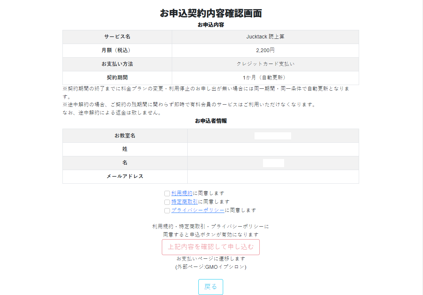Click the お申込契約内容確認画面 page heading
Image resolution: width=423 pixels, height=295 pixels.
coord(211,13)
